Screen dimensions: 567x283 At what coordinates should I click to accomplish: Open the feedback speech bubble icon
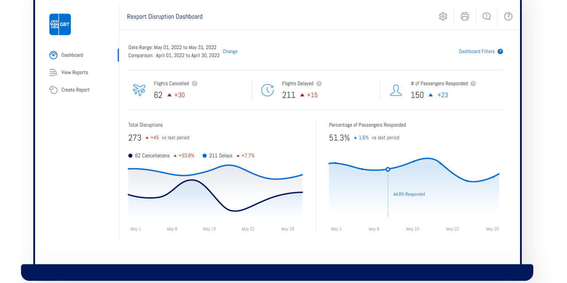coord(486,16)
